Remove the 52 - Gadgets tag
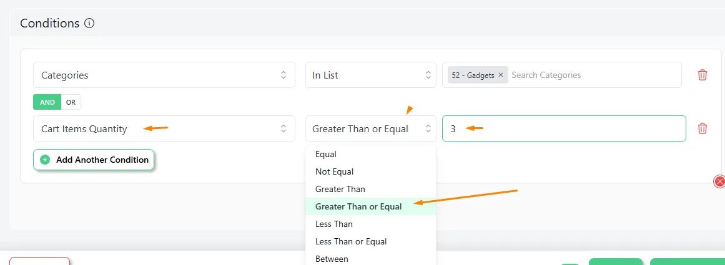The height and width of the screenshot is (265, 725). pos(501,75)
